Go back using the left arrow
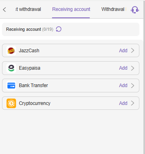This screenshot has width=145, height=154. pyautogui.click(x=4, y=10)
